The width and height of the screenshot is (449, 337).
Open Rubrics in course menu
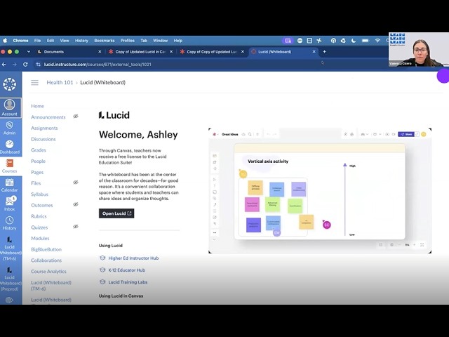[x=39, y=216]
